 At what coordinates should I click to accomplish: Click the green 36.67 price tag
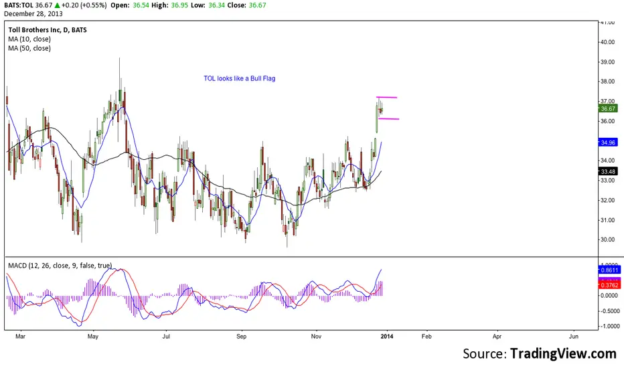pyautogui.click(x=608, y=108)
